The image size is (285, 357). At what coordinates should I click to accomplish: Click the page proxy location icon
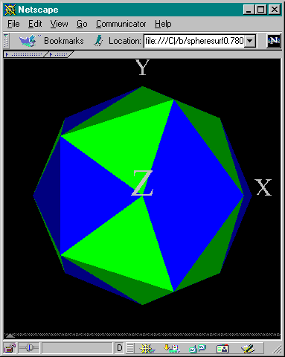[98, 41]
